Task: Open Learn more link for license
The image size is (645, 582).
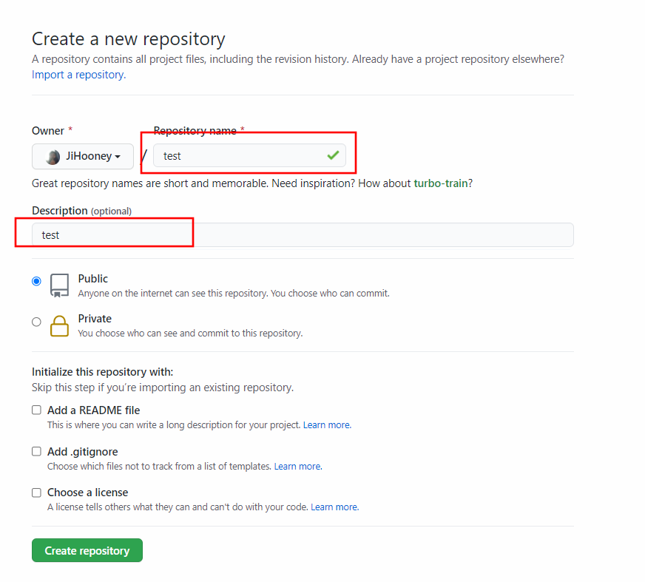Action: pyautogui.click(x=334, y=507)
